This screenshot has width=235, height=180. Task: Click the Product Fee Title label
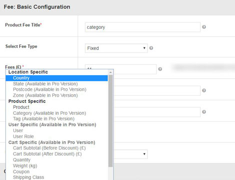[23, 25]
